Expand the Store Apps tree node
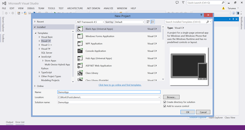 [43, 60]
